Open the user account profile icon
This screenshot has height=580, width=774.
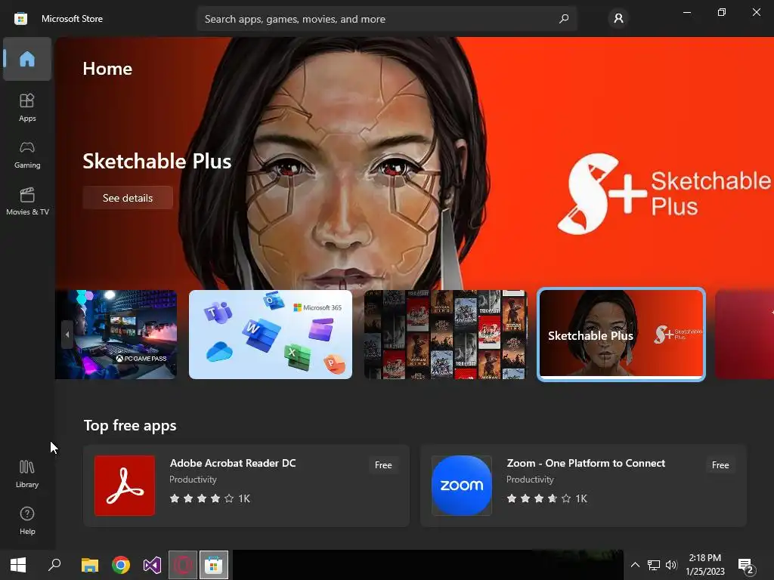(x=618, y=19)
